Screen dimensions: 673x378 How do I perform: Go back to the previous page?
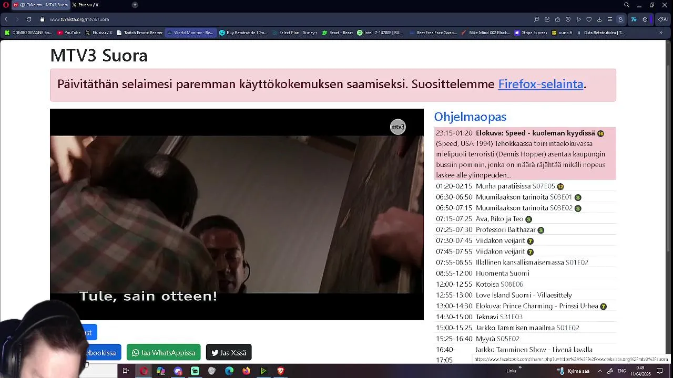6,19
